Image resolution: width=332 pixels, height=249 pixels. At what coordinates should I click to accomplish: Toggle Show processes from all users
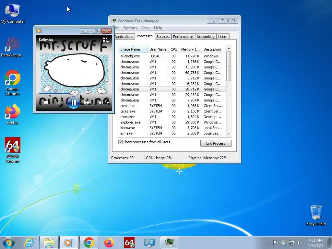tap(120, 142)
